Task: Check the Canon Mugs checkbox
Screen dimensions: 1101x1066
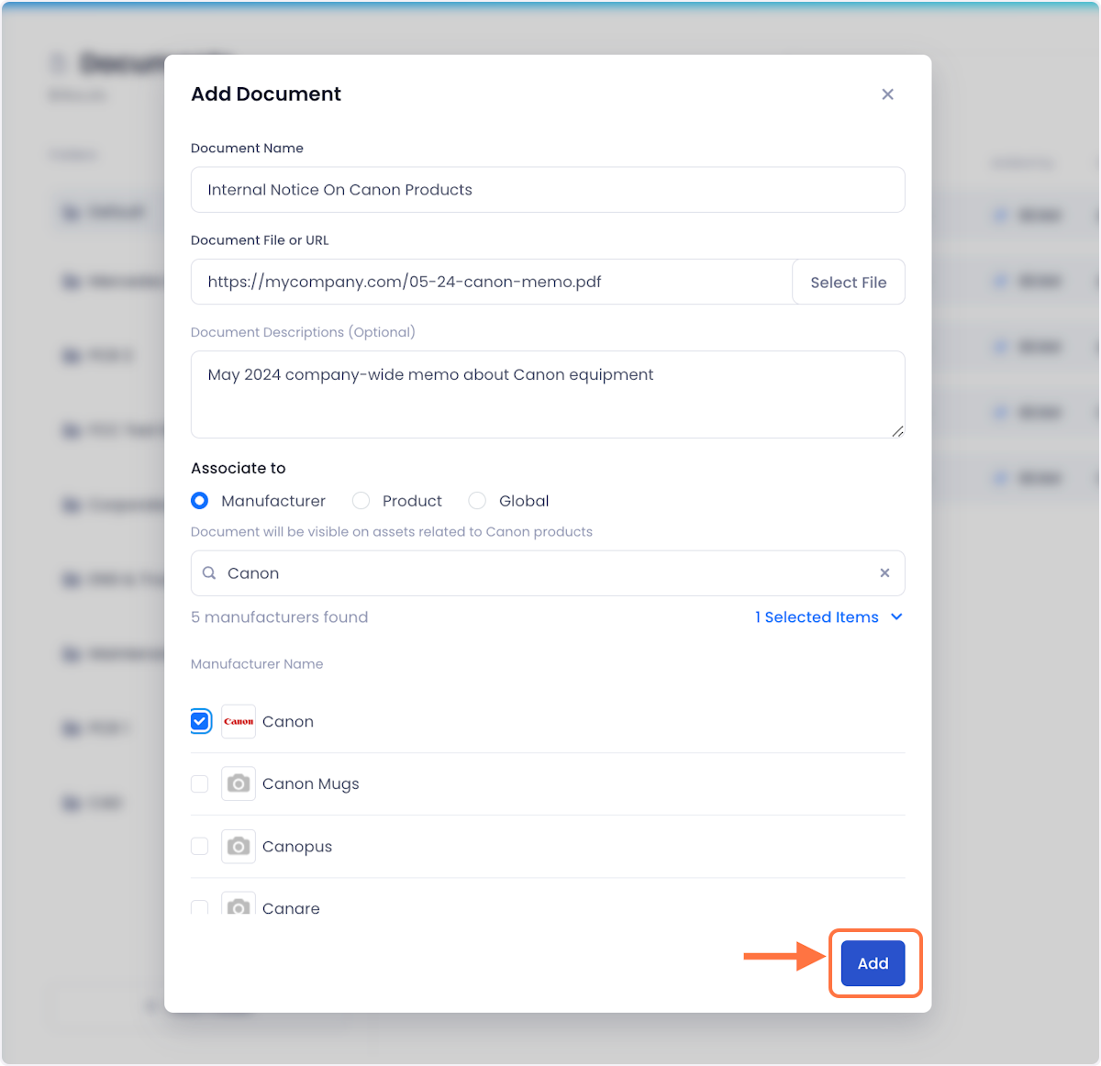Action: pos(199,783)
